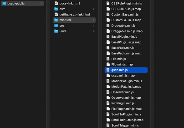Select the PixiPlugin.min.js file
This screenshot has height=128, width=184.
pos(123,103)
